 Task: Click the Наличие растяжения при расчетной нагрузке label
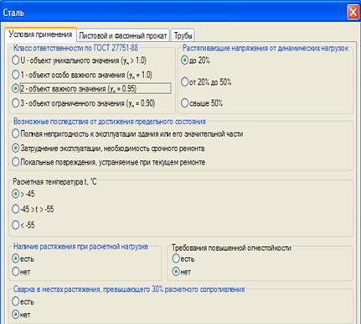[x=80, y=247]
